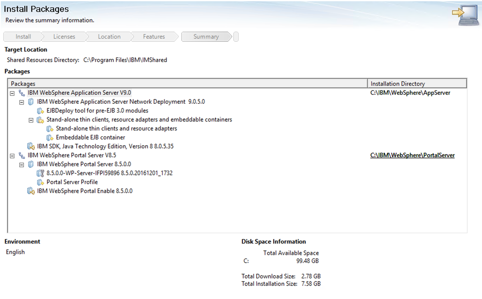Viewport: 482px width, 299px height.
Task: Click the IBM SDK Java Technology Edition icon
Action: pos(31,146)
